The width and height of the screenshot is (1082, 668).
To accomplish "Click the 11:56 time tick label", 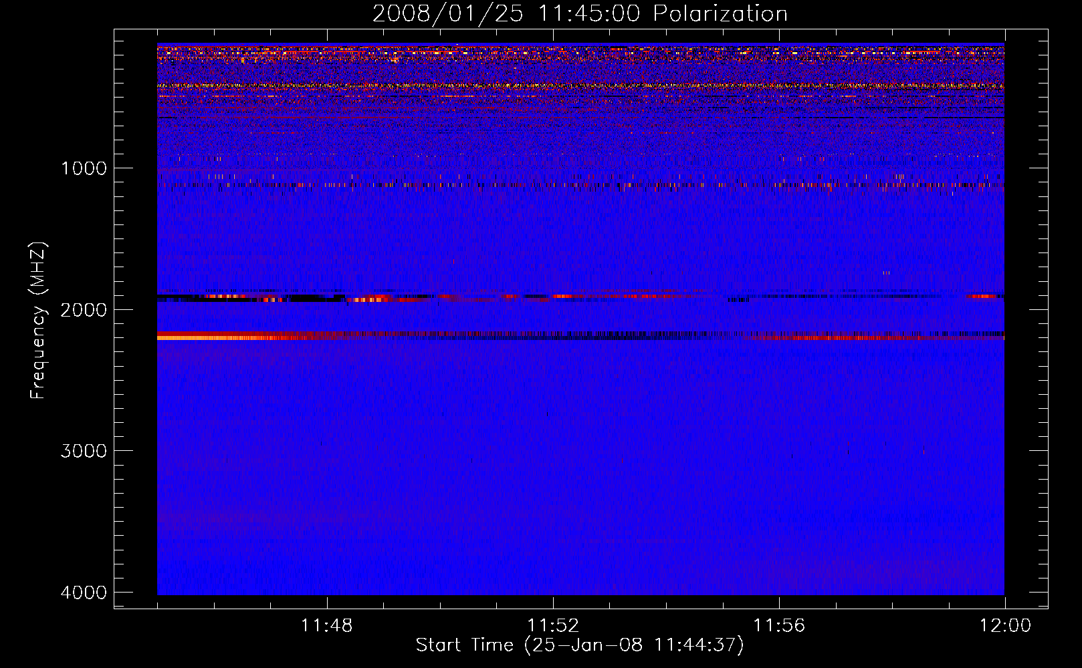I will coord(779,626).
